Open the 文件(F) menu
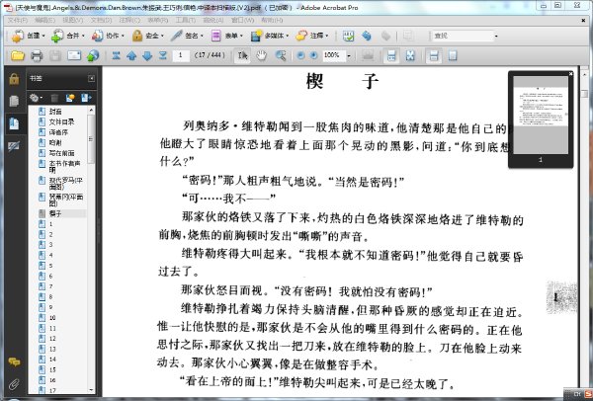Screen dimensions: 593x401 pos(18,20)
